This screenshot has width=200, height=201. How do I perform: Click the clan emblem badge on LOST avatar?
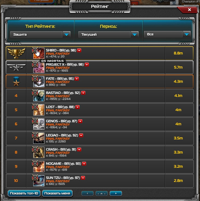point(35,107)
